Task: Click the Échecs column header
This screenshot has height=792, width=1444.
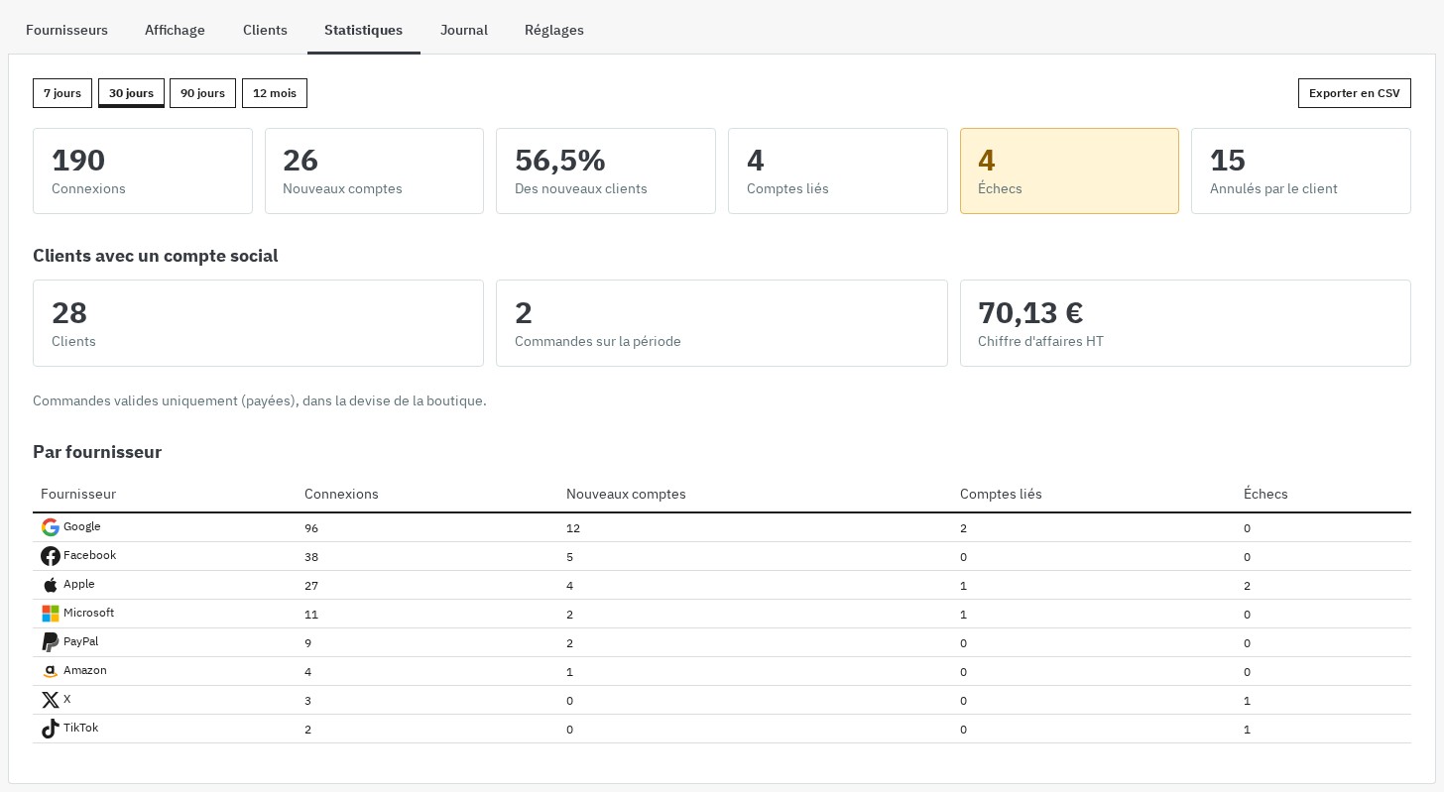Action: 1265,494
